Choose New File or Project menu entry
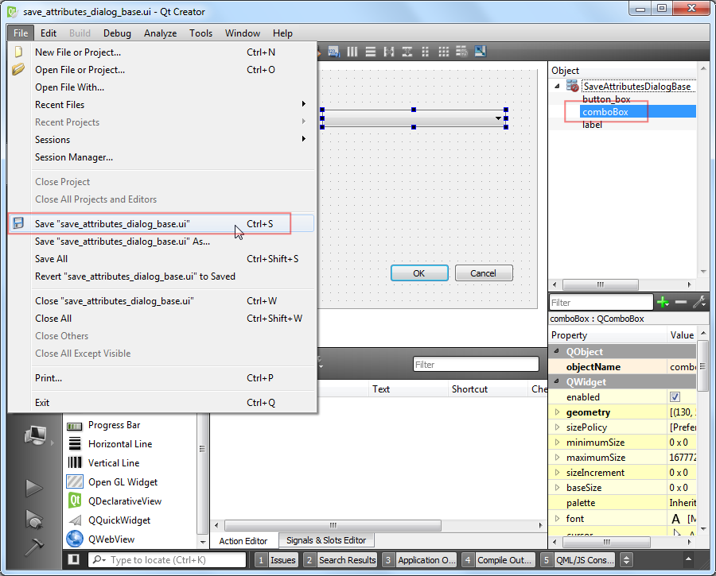This screenshot has width=716, height=576. tap(161, 52)
